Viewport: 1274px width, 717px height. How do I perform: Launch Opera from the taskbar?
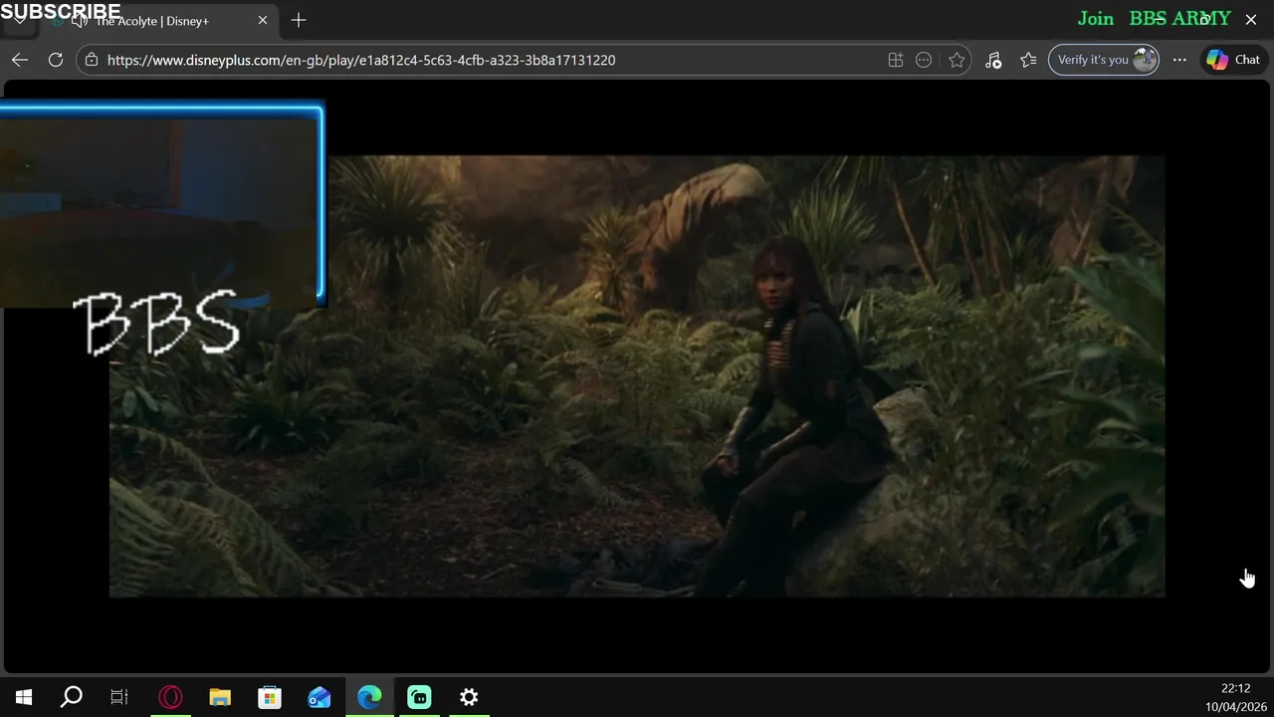[x=170, y=697]
